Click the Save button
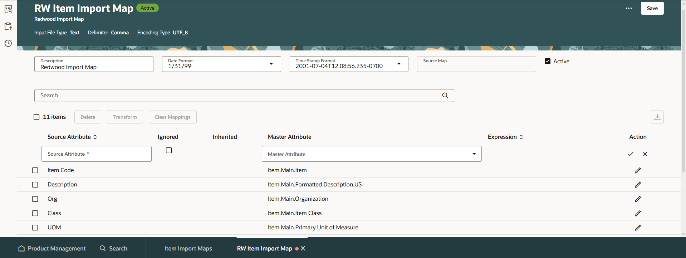Viewport: 686px width, 258px height. [652, 8]
